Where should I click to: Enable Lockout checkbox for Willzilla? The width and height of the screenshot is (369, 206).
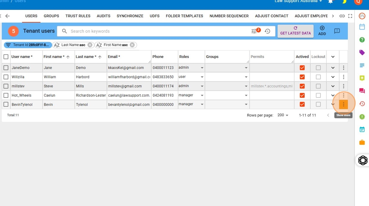click(318, 77)
